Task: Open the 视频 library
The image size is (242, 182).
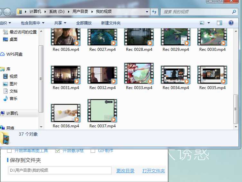Action: pos(13,77)
